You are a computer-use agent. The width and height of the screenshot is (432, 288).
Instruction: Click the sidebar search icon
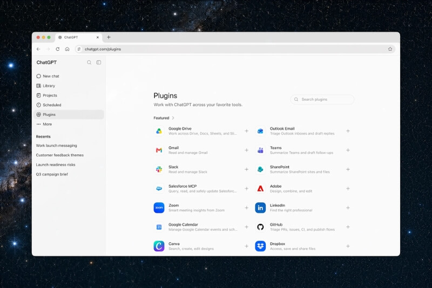click(89, 63)
